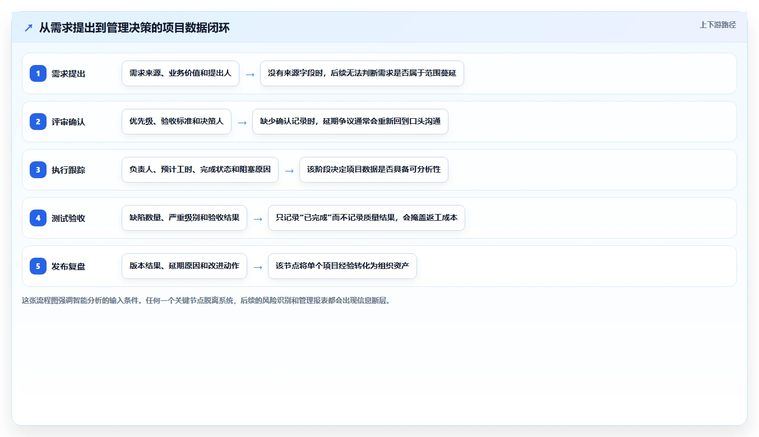759x437 pixels.
Task: Click the footer caption starting 这张流程图强调智能分析
Action: [x=206, y=300]
